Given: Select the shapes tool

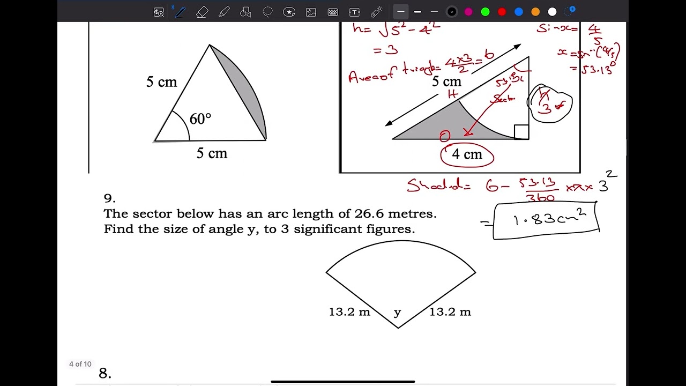Looking at the screenshot, I should pos(246,12).
